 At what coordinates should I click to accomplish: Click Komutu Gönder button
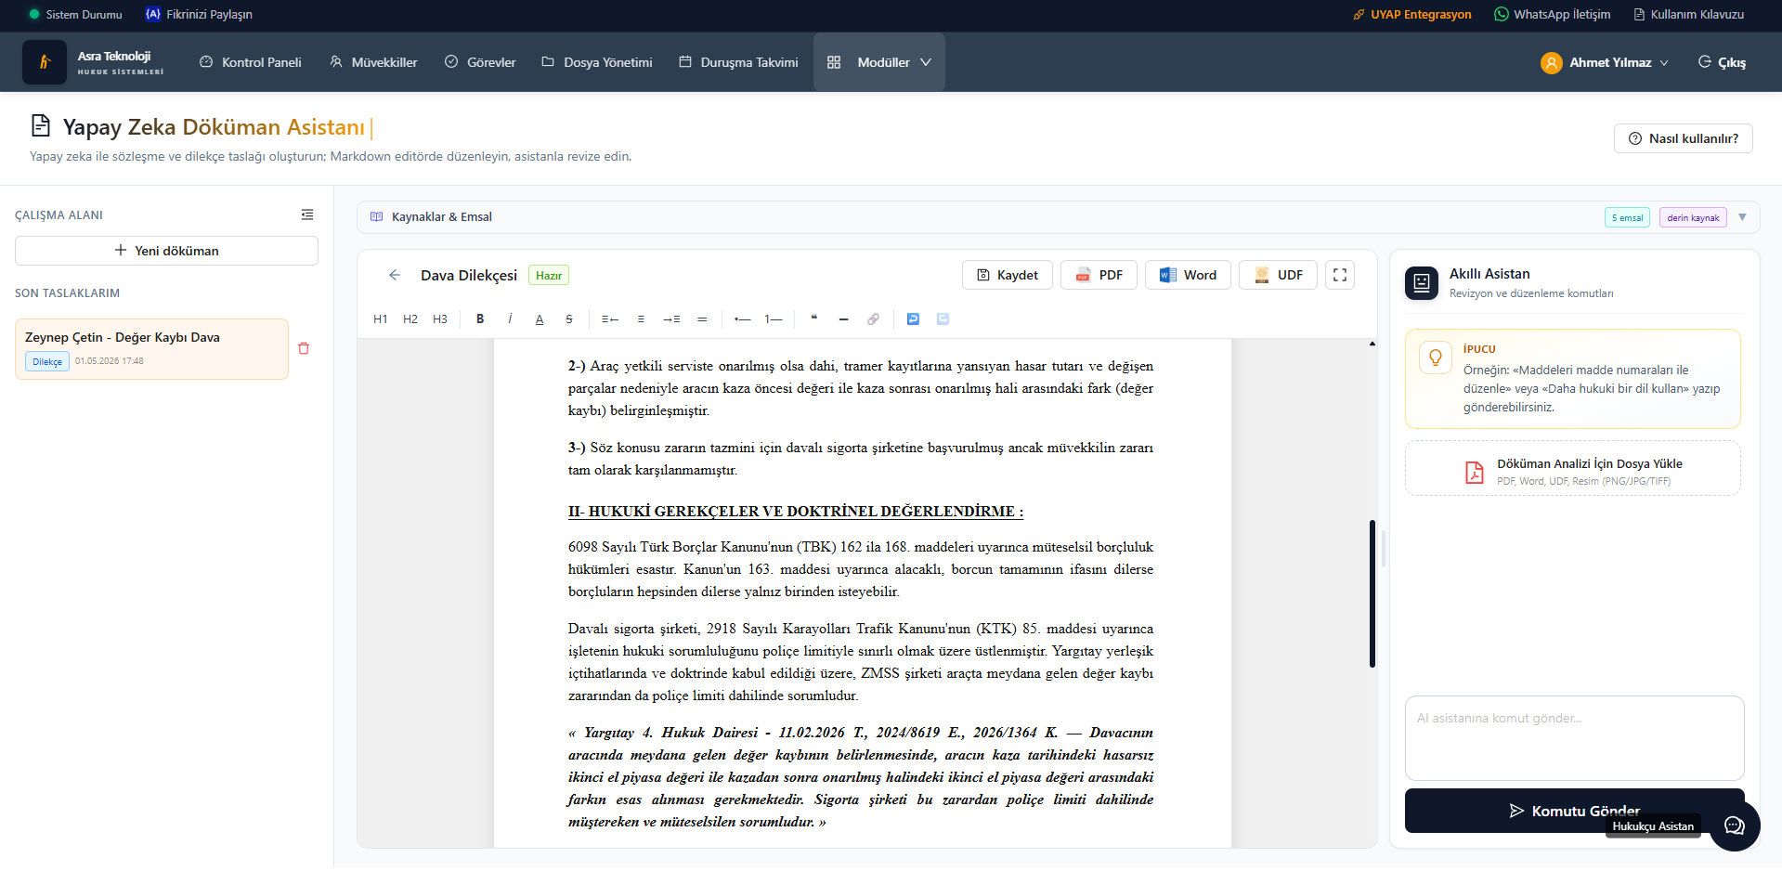click(1574, 811)
